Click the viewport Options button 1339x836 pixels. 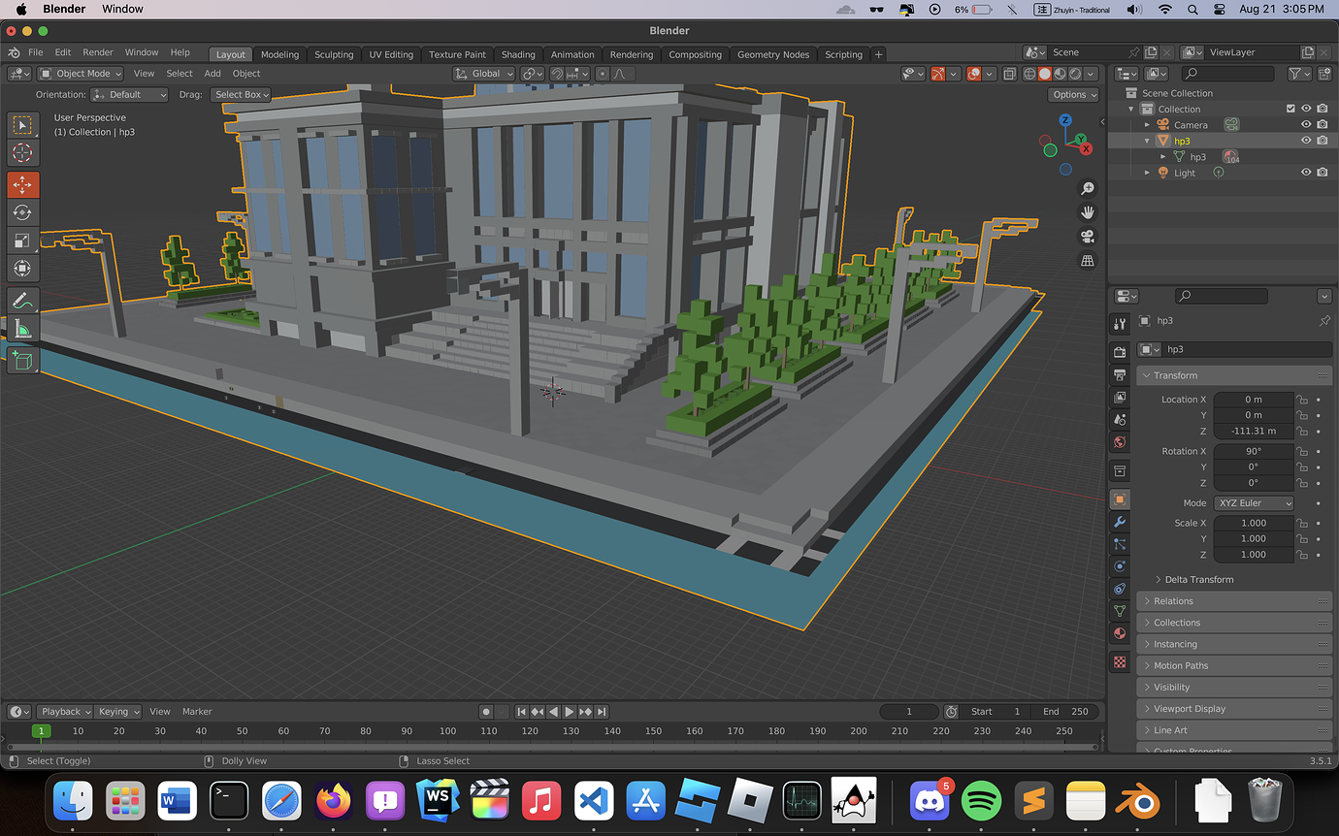(x=1073, y=94)
